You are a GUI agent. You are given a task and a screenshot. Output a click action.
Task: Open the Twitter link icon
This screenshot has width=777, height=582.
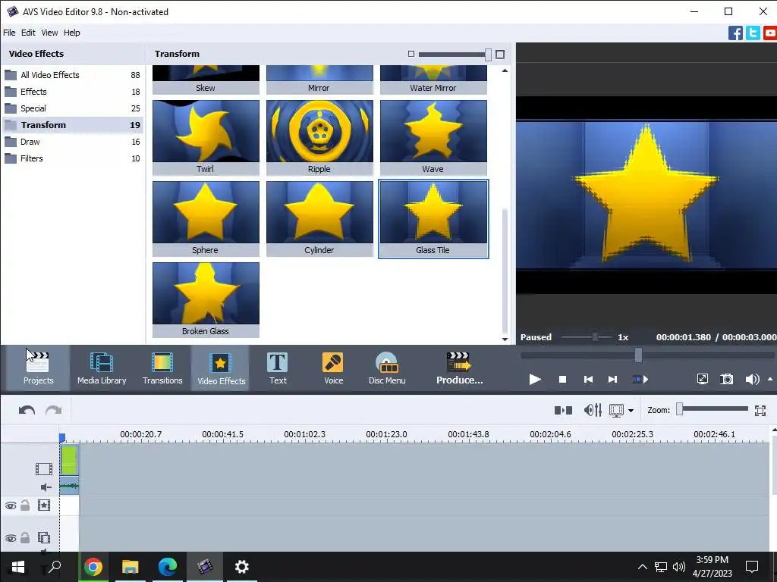pyautogui.click(x=753, y=33)
